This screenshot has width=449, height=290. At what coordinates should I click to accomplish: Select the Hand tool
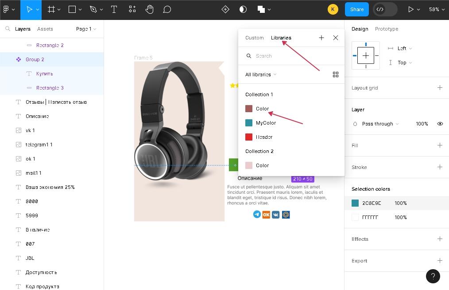click(x=149, y=9)
